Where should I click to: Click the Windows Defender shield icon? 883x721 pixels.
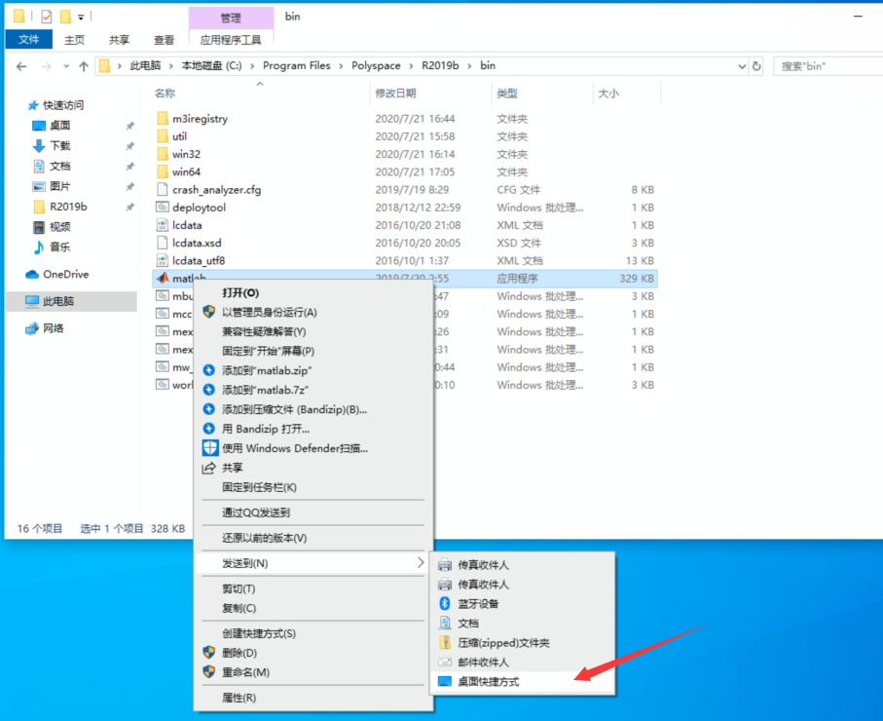coord(210,448)
